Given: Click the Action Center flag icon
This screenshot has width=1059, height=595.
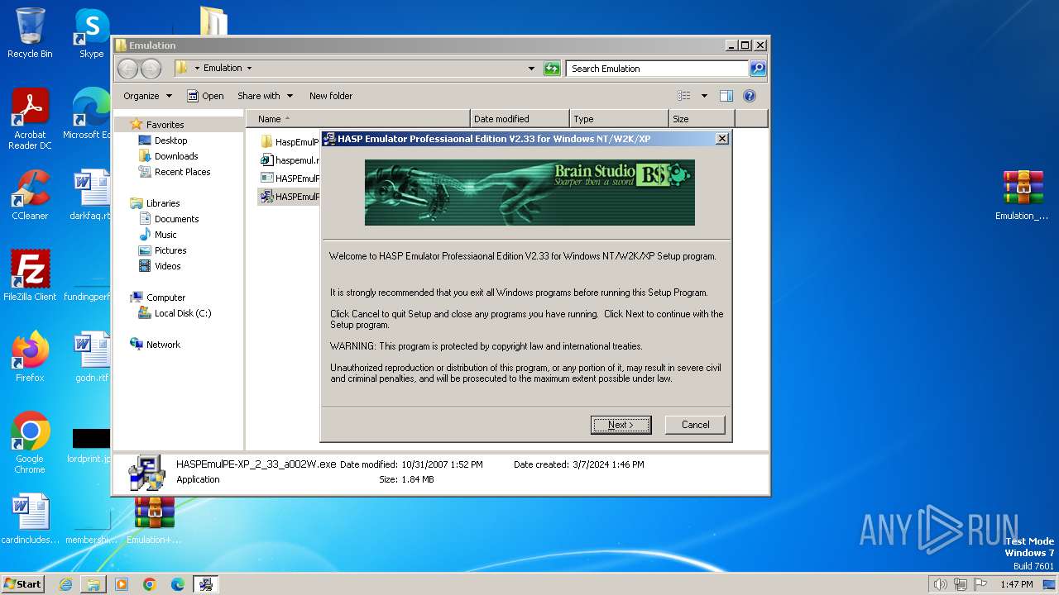Looking at the screenshot, I should [x=980, y=584].
